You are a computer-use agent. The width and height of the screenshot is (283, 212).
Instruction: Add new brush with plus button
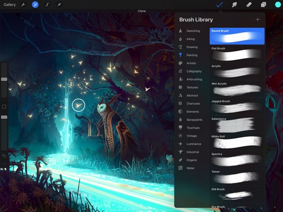(258, 19)
